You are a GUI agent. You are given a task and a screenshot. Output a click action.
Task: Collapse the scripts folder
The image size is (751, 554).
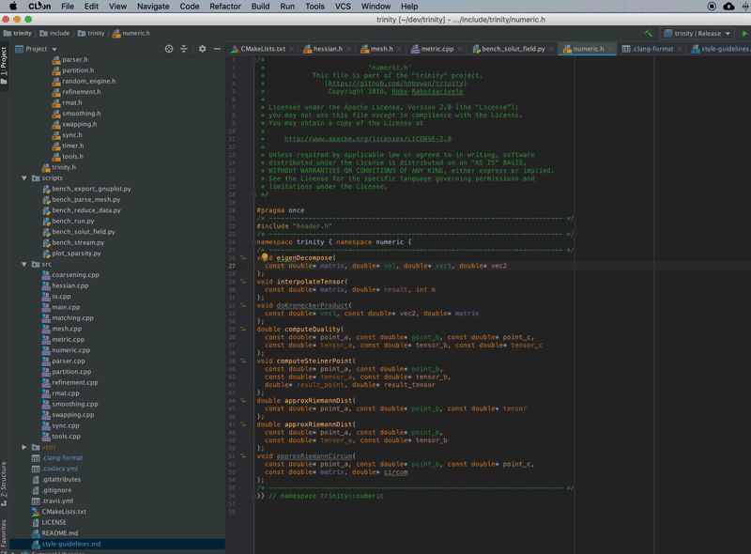coord(25,177)
